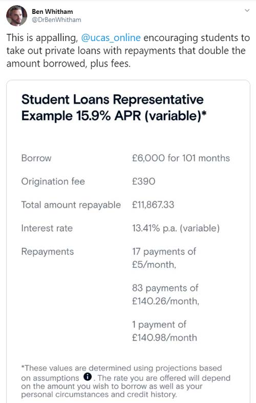The image size is (256, 403).
Task: Click the Total amount repayable label
Action: [71, 205]
